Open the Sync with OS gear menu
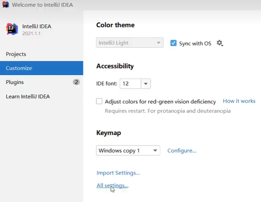 (220, 43)
